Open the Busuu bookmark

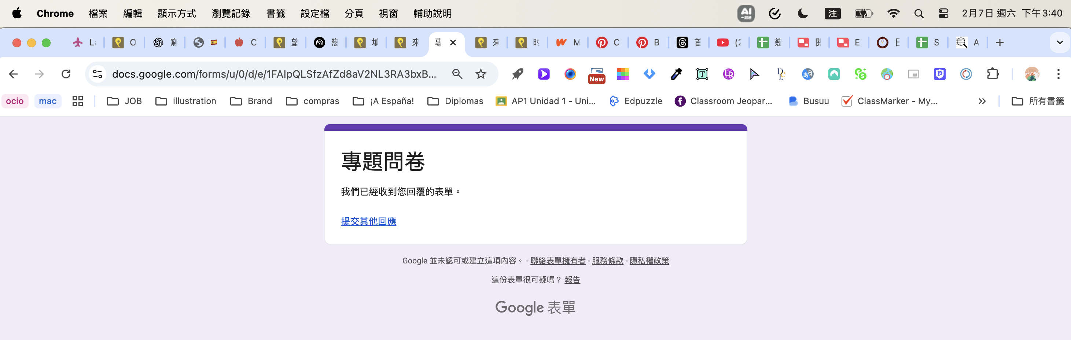coord(809,101)
